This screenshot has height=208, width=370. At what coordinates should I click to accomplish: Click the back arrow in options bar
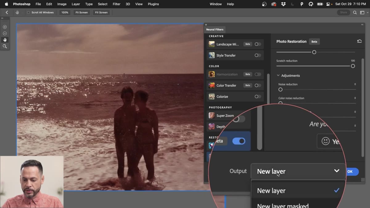7,12
